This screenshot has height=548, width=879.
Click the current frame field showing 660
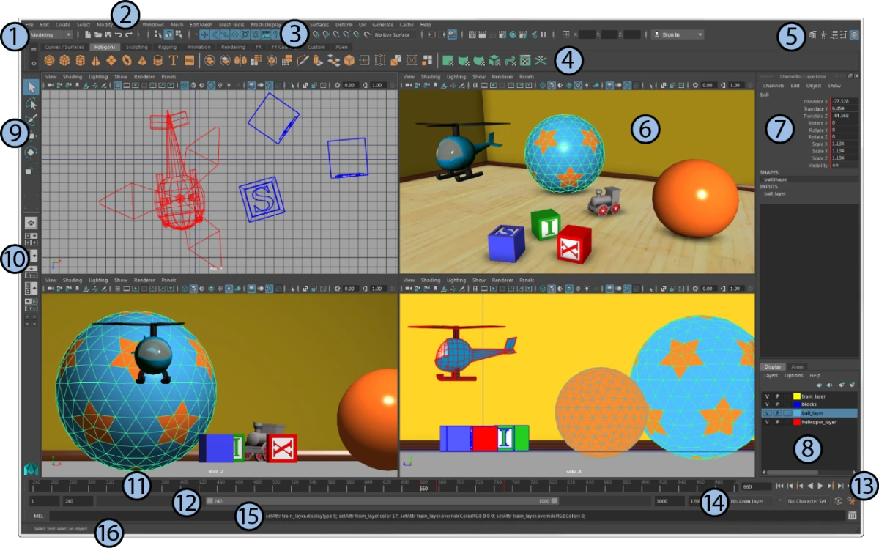[756, 486]
